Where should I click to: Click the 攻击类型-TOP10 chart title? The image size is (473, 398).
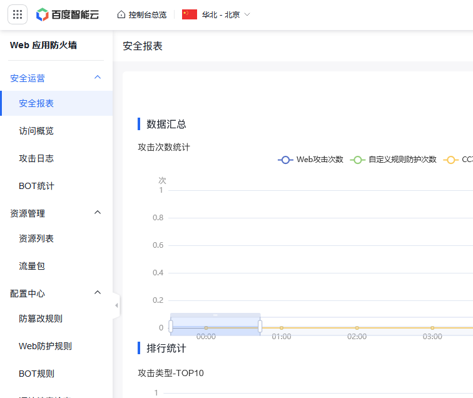pyautogui.click(x=171, y=373)
